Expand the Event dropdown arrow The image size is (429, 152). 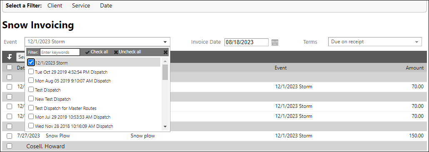point(165,42)
